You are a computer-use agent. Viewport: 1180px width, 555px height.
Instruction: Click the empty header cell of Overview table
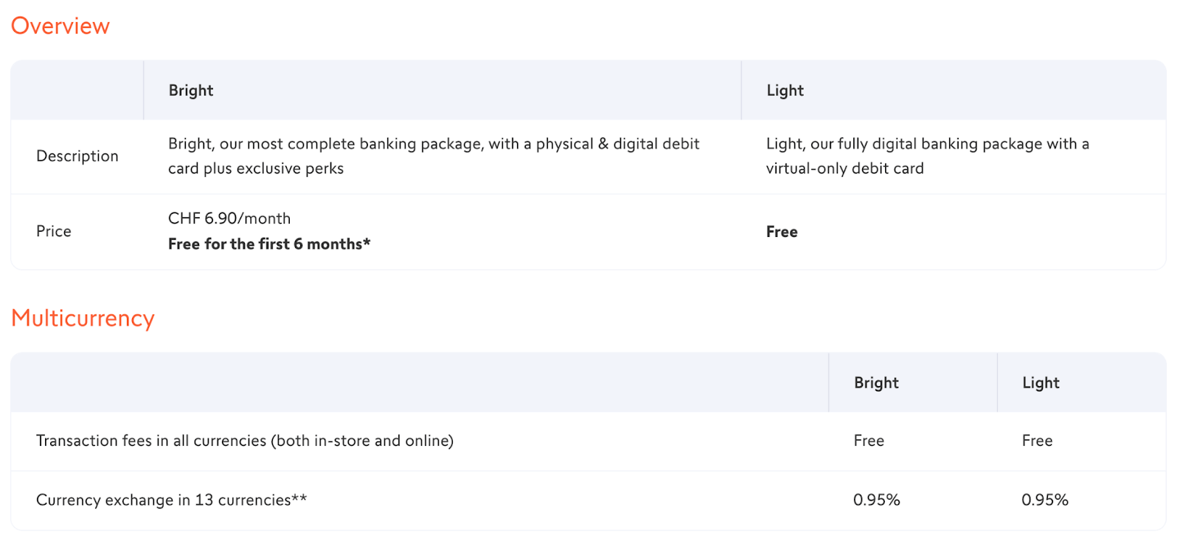pyautogui.click(x=77, y=90)
